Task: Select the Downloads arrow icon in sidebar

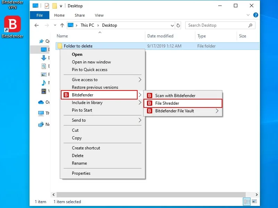Action: point(44,58)
